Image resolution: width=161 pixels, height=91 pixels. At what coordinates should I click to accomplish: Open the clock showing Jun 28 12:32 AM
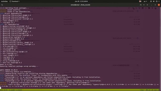(81, 1)
